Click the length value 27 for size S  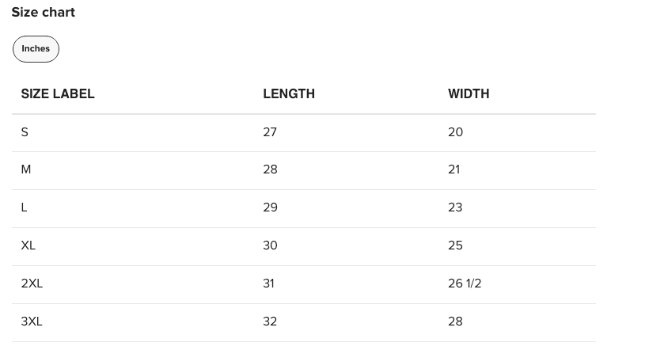pos(270,132)
